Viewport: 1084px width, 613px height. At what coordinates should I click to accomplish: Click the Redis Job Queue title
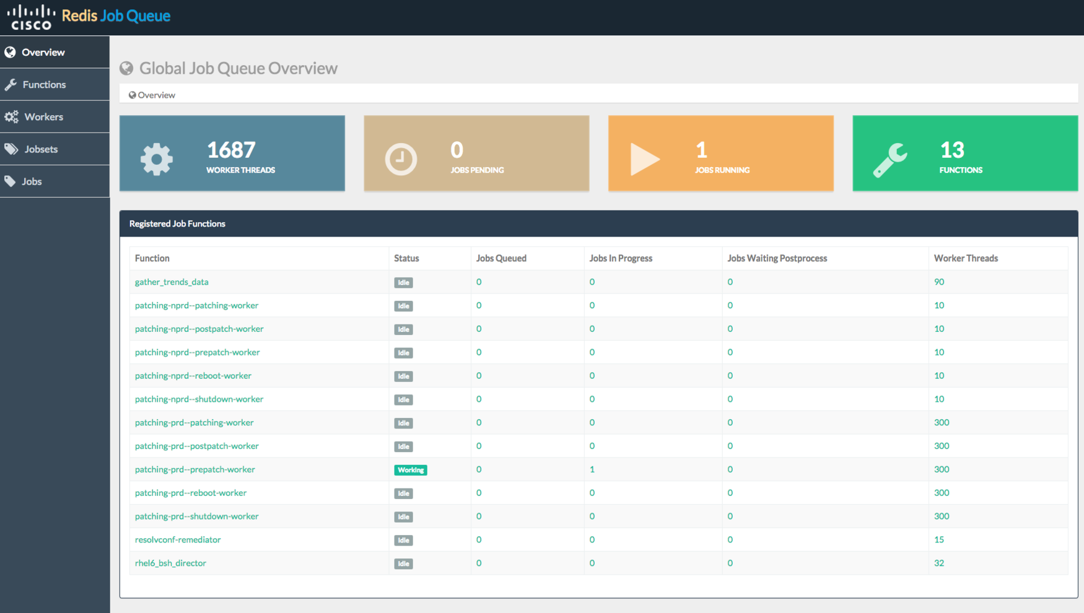point(116,16)
